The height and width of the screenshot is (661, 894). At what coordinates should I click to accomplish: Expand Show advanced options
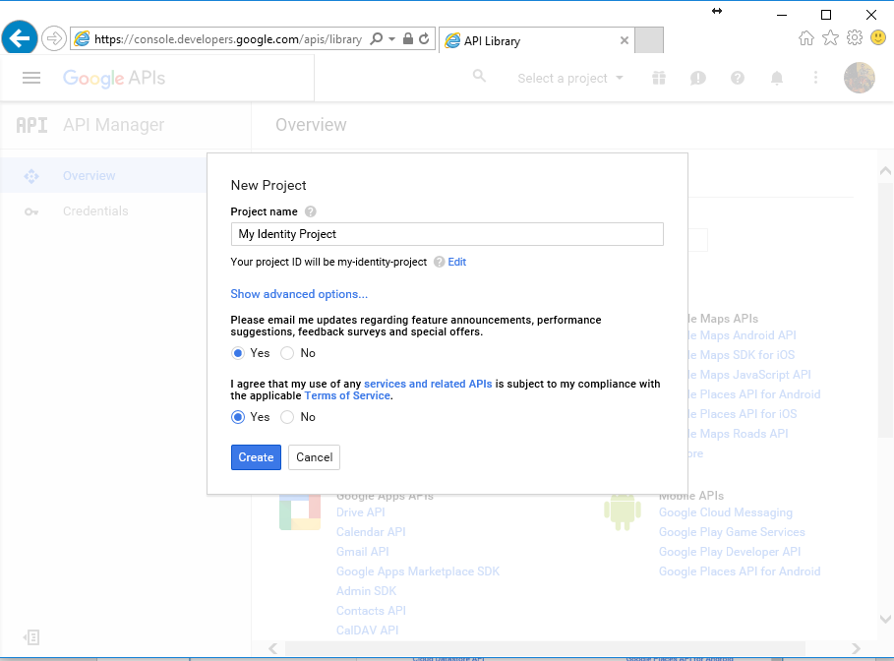299,294
